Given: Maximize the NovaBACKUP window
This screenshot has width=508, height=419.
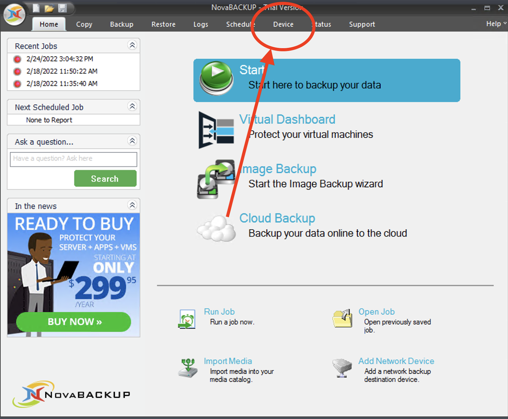Looking at the screenshot, I should click(x=487, y=8).
